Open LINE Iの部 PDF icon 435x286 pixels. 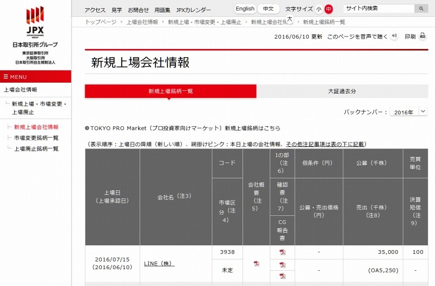(282, 252)
